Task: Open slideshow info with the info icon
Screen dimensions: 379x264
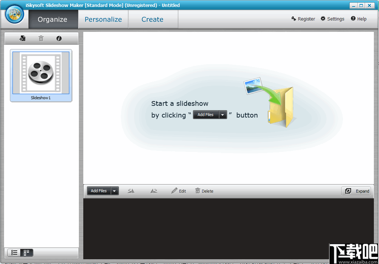Action: (x=59, y=38)
